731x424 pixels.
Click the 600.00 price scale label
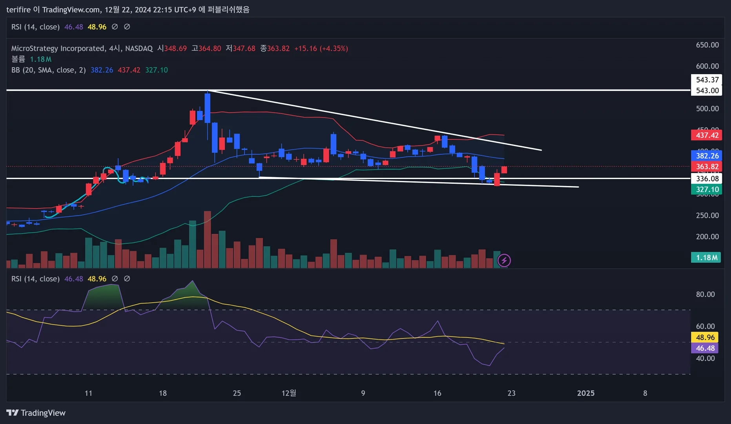tap(707, 66)
